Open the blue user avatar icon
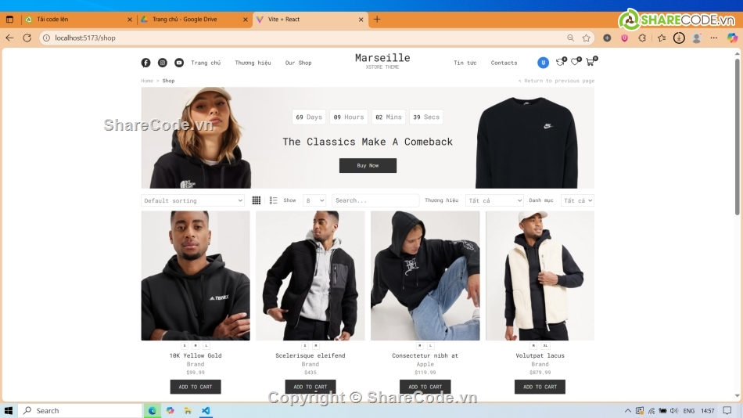743x418 pixels. pos(543,62)
